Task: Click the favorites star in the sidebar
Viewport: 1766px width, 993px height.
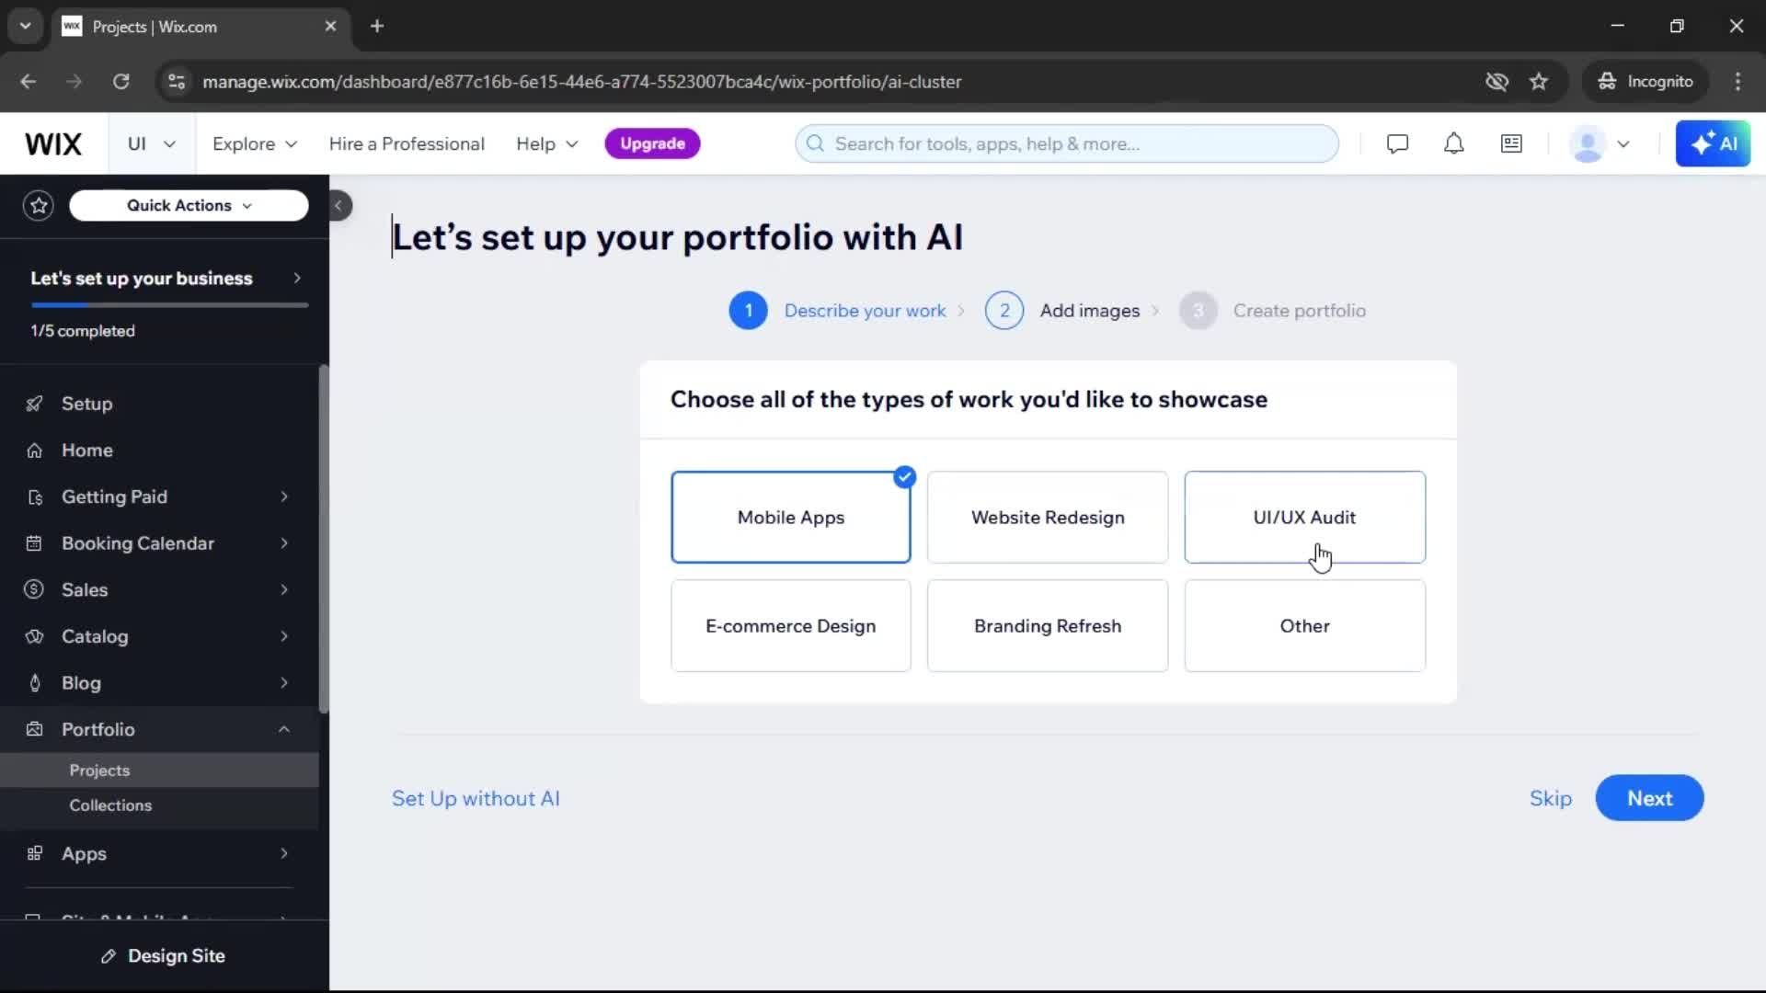Action: click(39, 205)
